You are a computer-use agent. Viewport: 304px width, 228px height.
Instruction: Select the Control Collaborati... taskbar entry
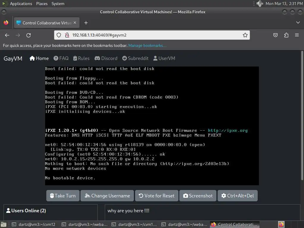pyautogui.click(x=235, y=224)
